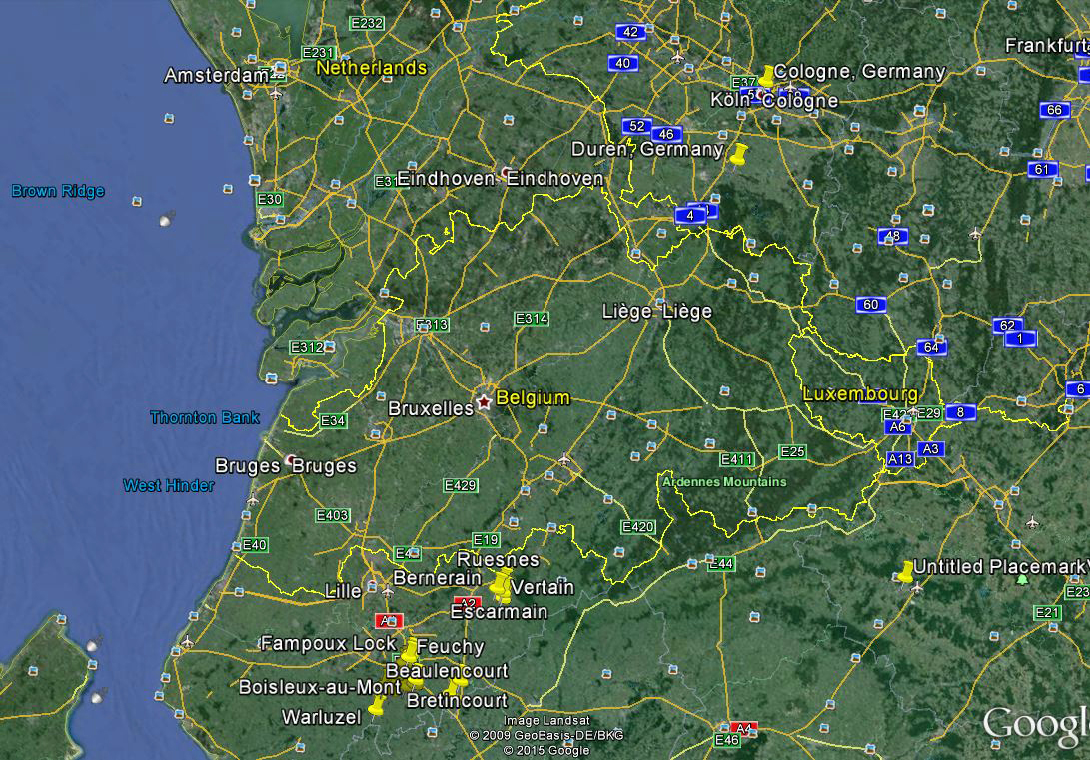Click the Untitled Placemark pushpin
This screenshot has height=760, width=1090.
coord(905,571)
